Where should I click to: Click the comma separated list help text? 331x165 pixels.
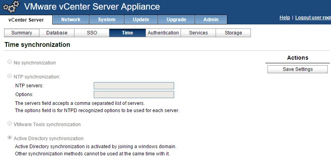[x=80, y=103]
